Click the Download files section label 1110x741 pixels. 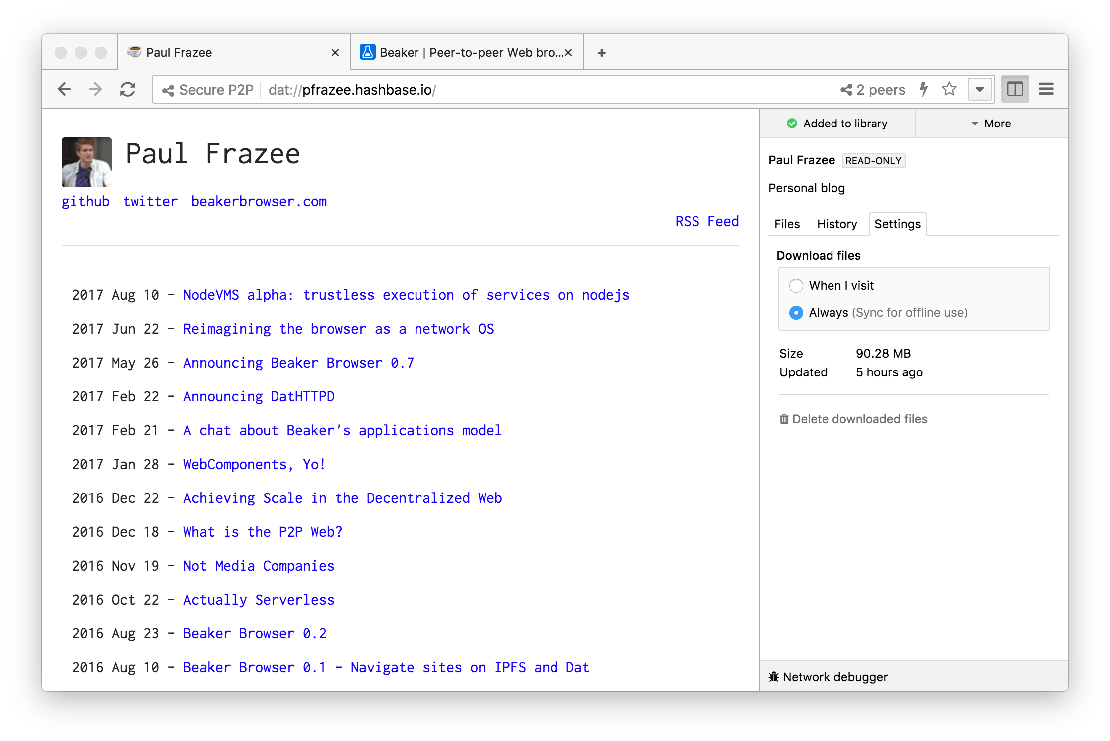[819, 256]
